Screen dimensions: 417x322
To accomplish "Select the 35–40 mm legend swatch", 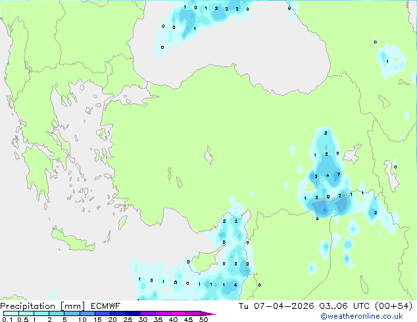I will click(x=162, y=313).
